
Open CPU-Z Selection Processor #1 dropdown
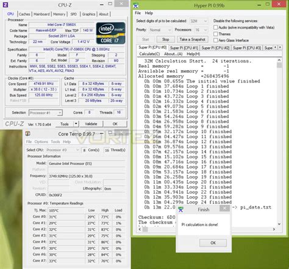[46, 112]
